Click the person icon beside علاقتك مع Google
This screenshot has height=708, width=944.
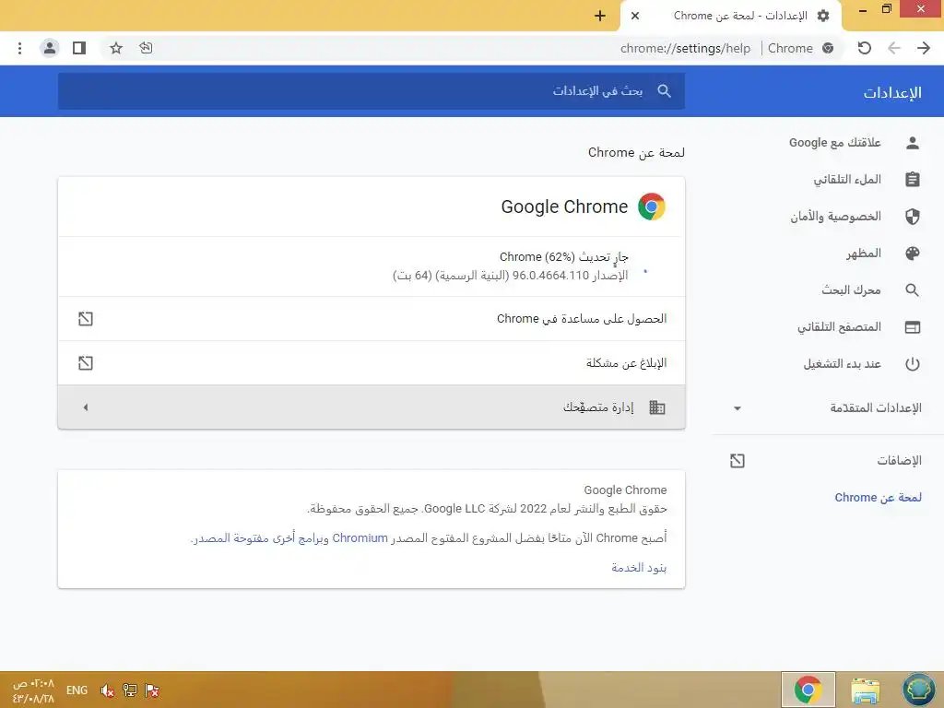pos(913,143)
